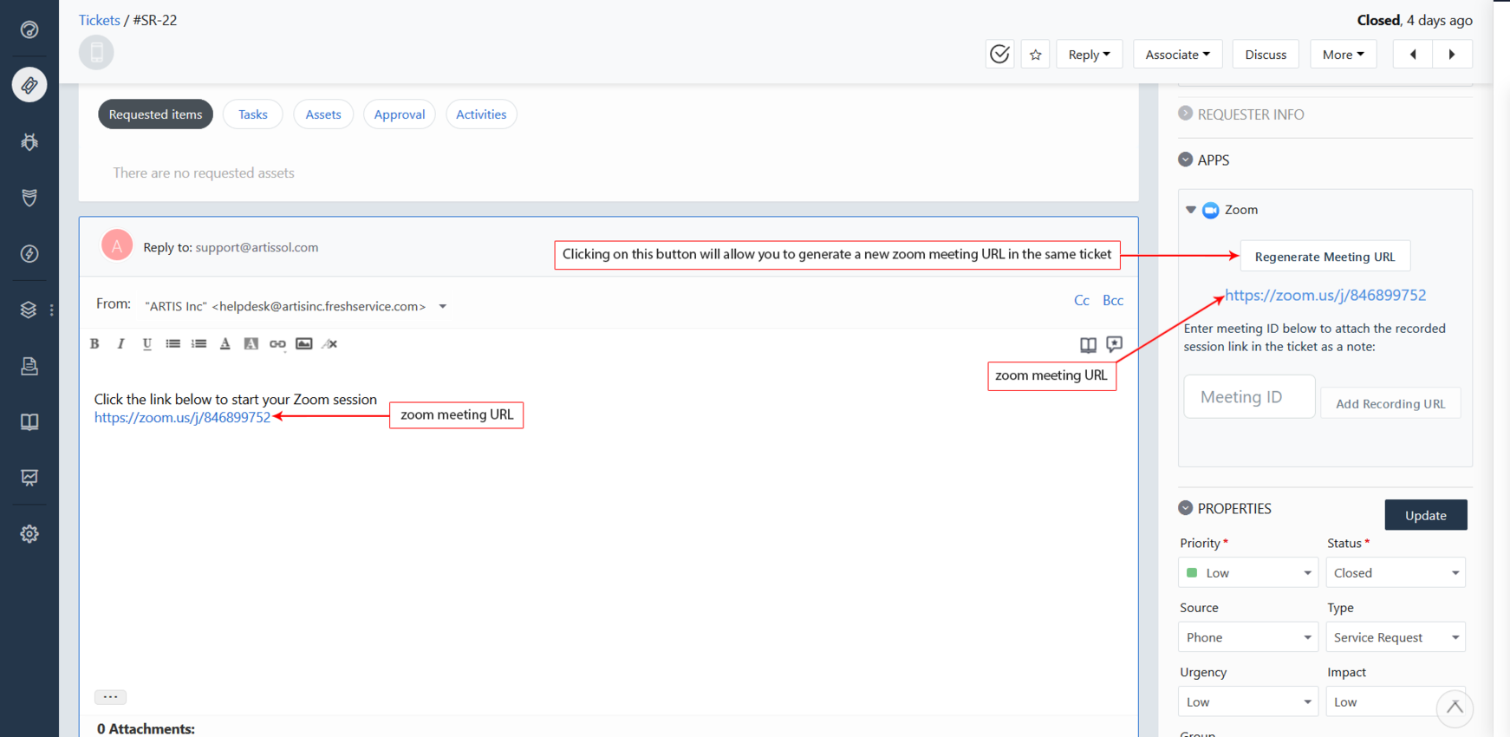The width and height of the screenshot is (1510, 737).
Task: Toggle italic formatting in reply editor
Action: coord(120,344)
